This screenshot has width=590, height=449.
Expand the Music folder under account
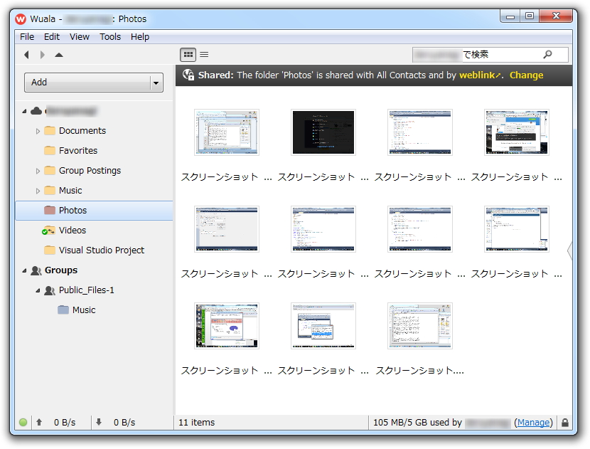38,191
